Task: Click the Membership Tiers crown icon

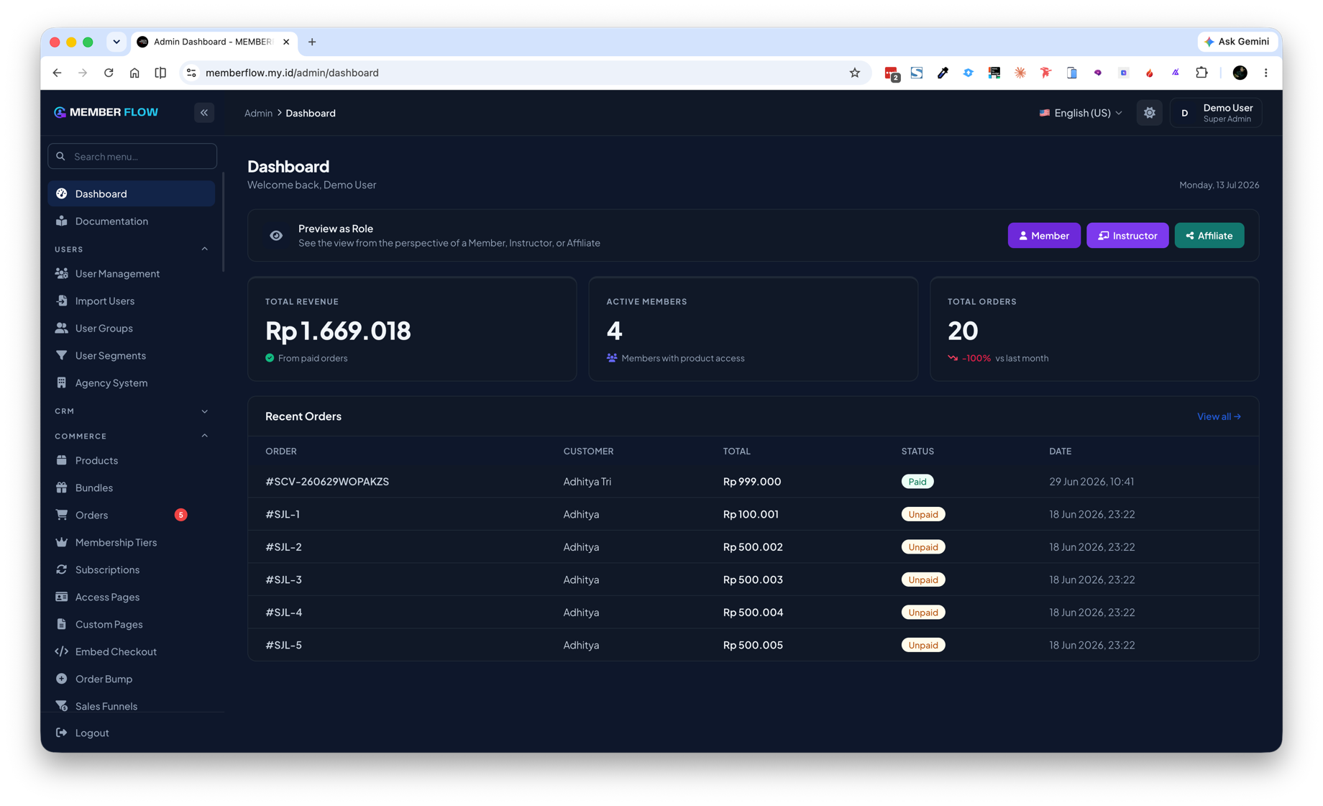Action: pyautogui.click(x=62, y=542)
